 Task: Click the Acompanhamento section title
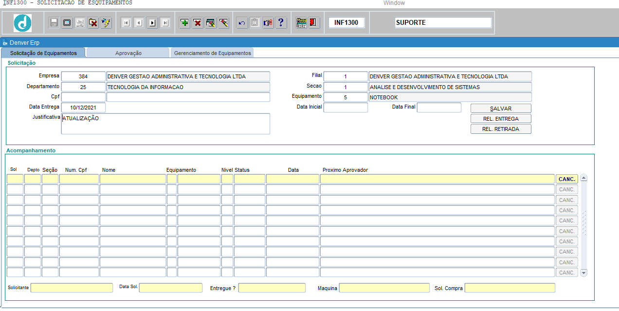pos(31,150)
